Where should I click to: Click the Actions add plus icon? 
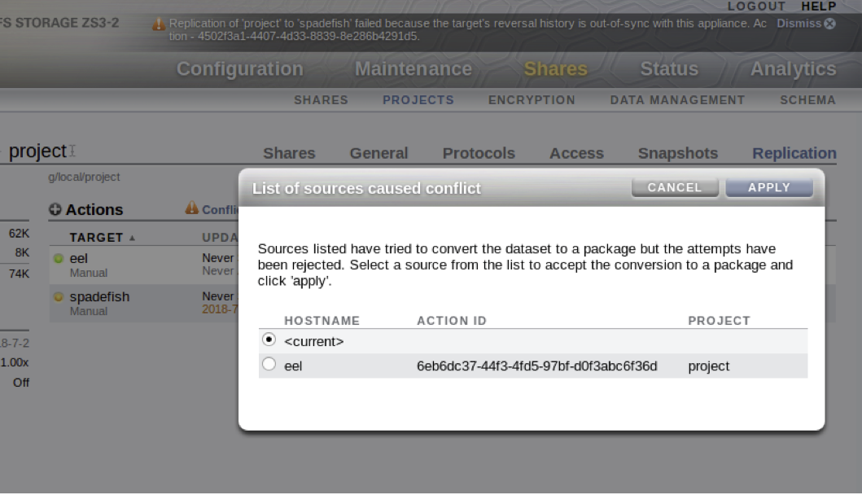click(x=55, y=209)
